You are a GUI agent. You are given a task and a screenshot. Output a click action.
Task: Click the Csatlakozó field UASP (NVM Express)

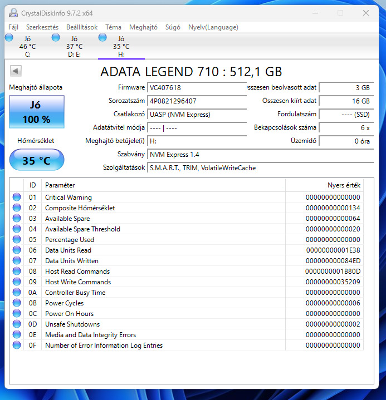(x=197, y=114)
